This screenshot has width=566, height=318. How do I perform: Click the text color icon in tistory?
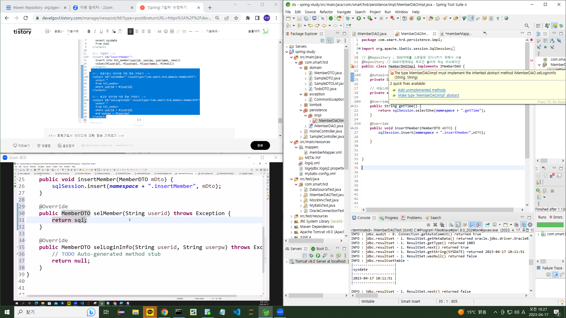click(113, 31)
